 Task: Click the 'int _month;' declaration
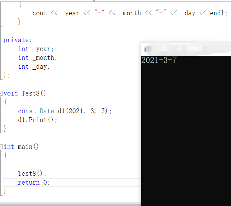[37, 58]
